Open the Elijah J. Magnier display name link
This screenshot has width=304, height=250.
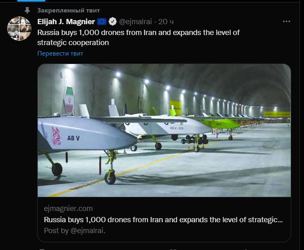click(x=67, y=21)
